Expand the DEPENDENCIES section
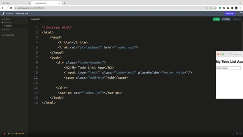The height and width of the screenshot is (137, 243). point(8,35)
